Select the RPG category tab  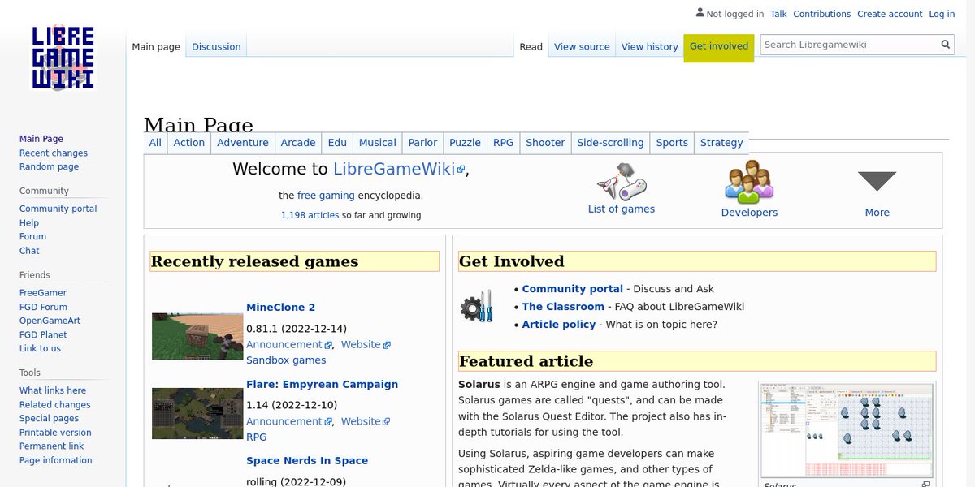point(504,142)
